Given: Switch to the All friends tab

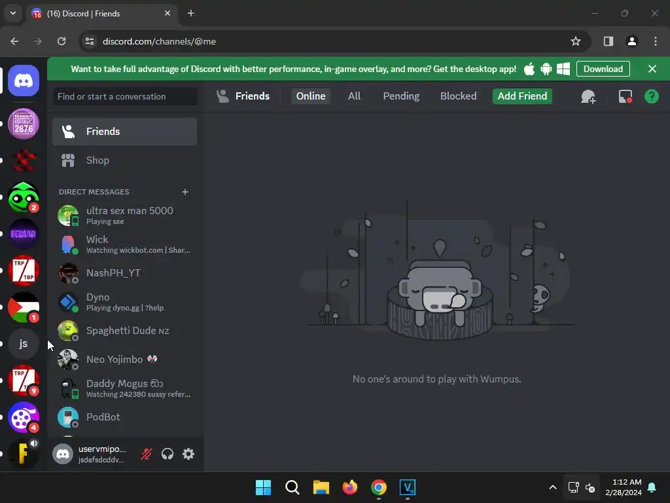Looking at the screenshot, I should tap(354, 96).
